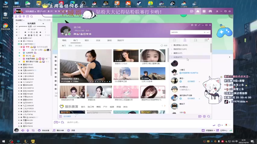Select the Dance category under entertainment
Screen dimensions: 257x144
pyautogui.click(x=99, y=107)
